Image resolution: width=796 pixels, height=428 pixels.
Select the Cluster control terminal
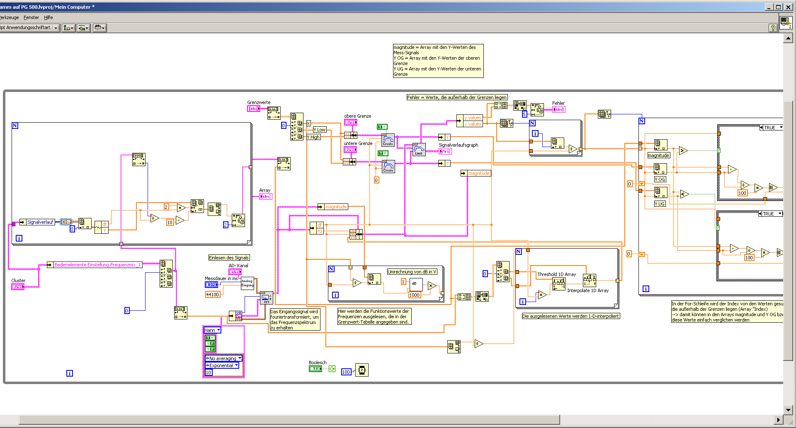click(17, 287)
